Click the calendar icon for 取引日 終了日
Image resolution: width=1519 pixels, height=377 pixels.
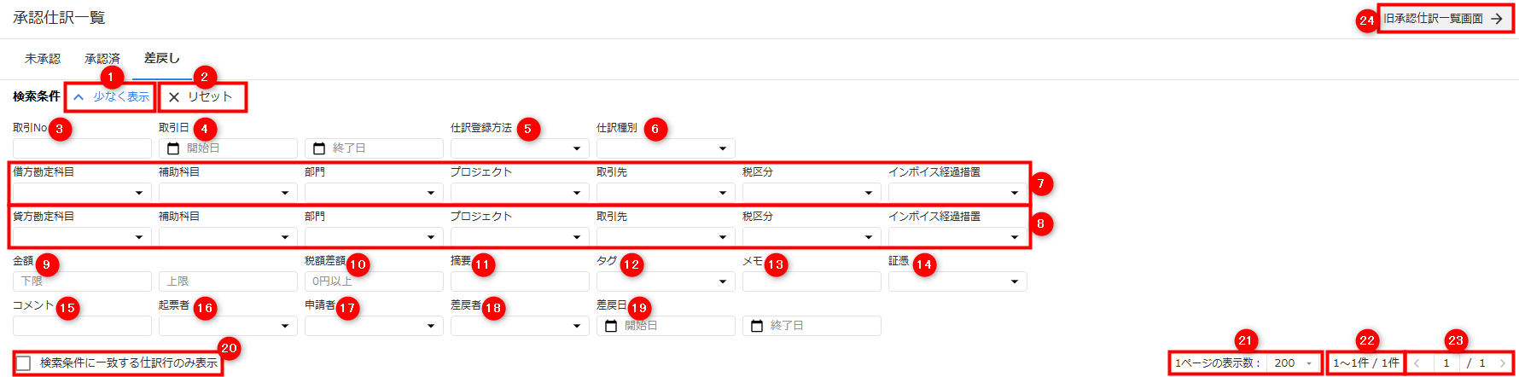pyautogui.click(x=319, y=148)
